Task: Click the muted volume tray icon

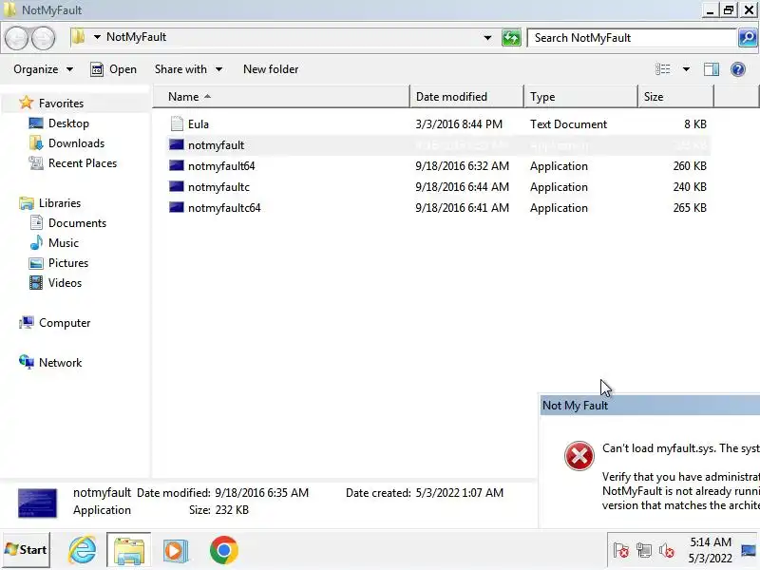Action: (x=667, y=551)
